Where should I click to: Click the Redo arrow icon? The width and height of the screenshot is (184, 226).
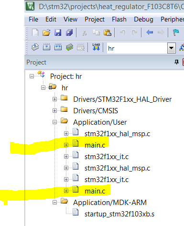tap(134, 32)
